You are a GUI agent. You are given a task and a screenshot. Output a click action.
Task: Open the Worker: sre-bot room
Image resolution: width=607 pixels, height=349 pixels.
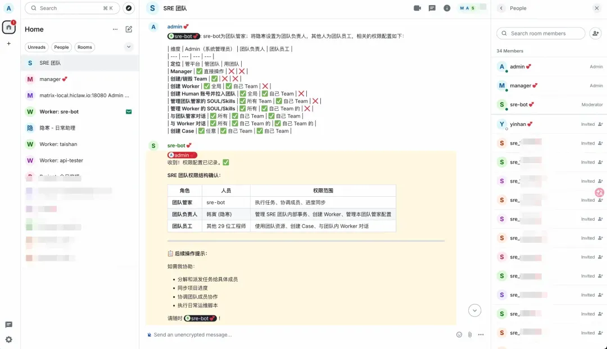(80, 112)
